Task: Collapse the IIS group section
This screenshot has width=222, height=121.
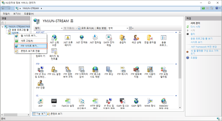Action: [x=176, y=96]
